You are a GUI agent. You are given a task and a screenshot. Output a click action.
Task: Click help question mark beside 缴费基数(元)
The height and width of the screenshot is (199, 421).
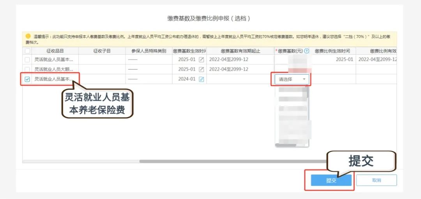pos(307,51)
